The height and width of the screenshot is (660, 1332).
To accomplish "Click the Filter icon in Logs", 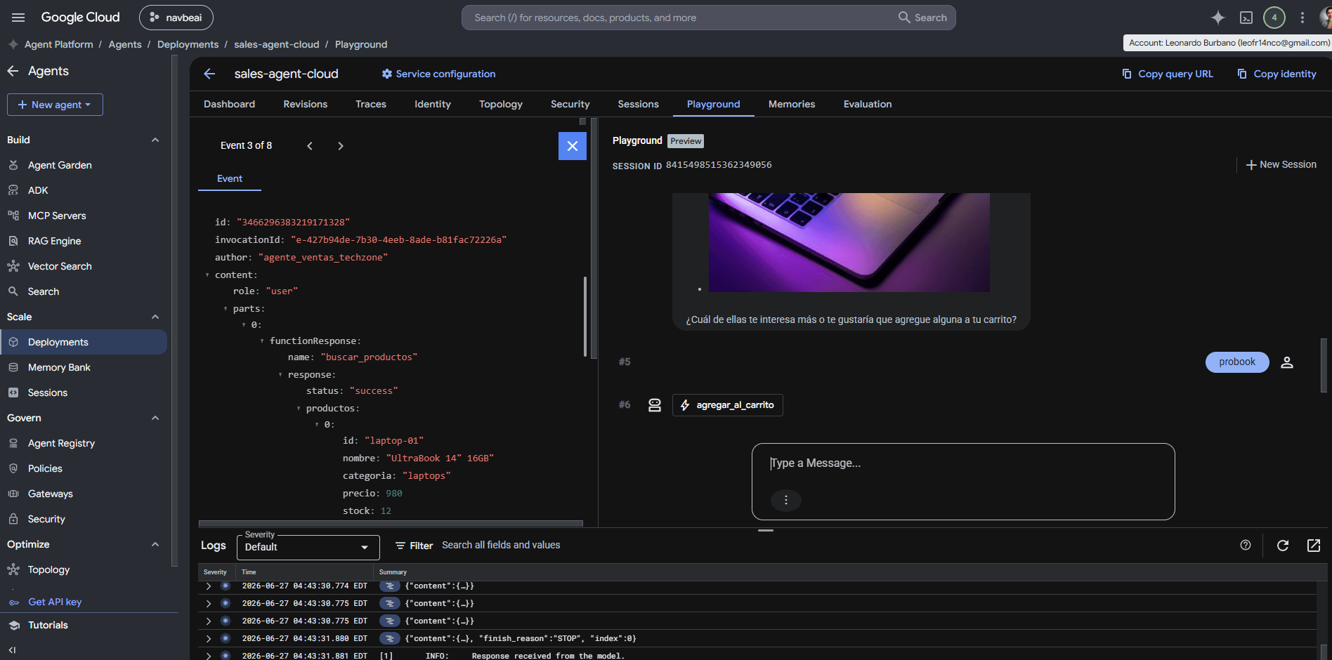I will pos(400,546).
